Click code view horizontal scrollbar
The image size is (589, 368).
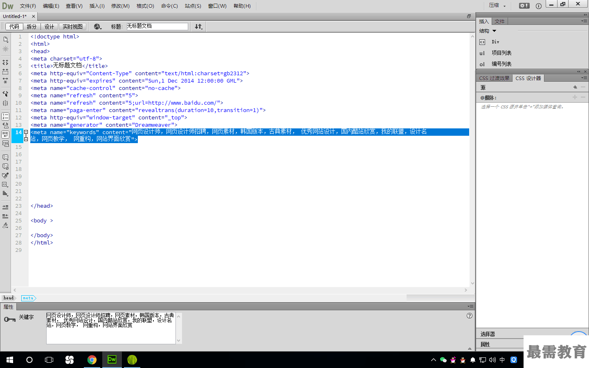click(240, 290)
